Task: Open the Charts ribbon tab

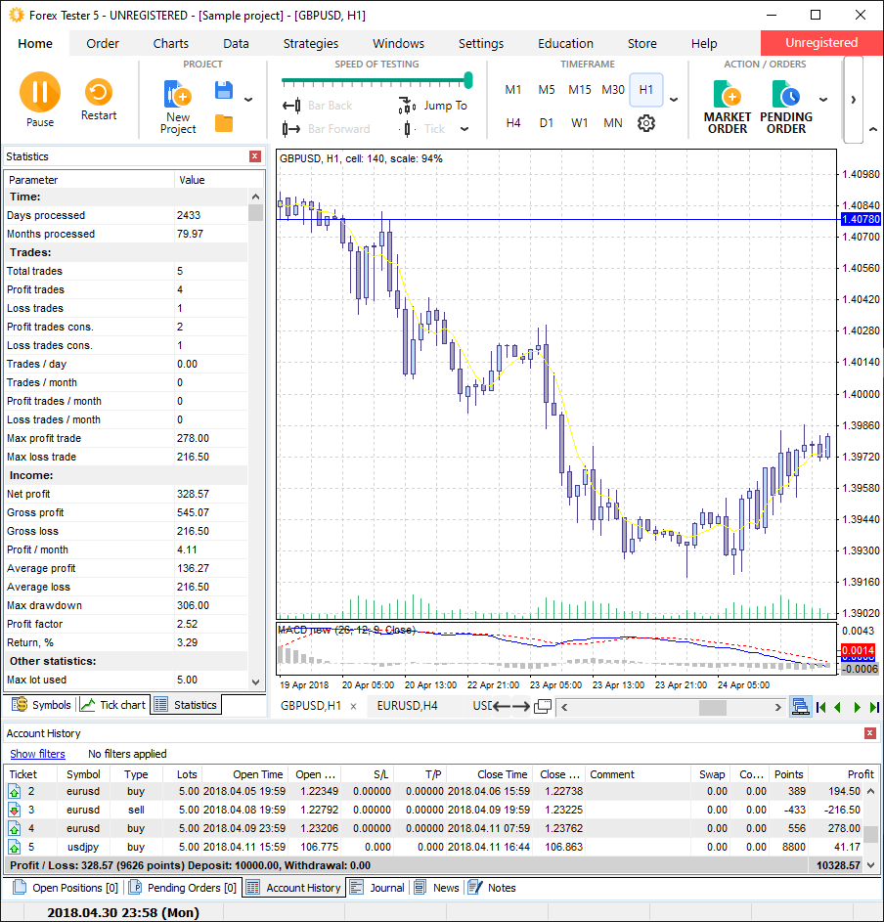Action: tap(170, 44)
